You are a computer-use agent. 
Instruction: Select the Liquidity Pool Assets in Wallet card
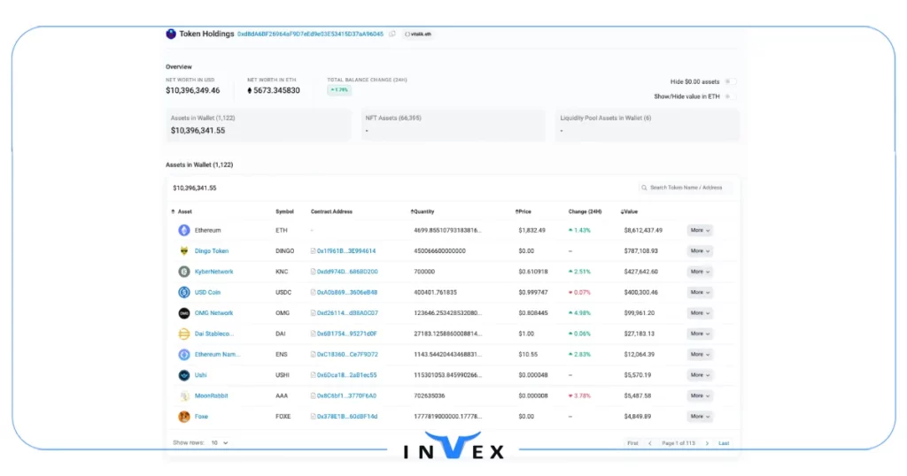click(x=647, y=125)
